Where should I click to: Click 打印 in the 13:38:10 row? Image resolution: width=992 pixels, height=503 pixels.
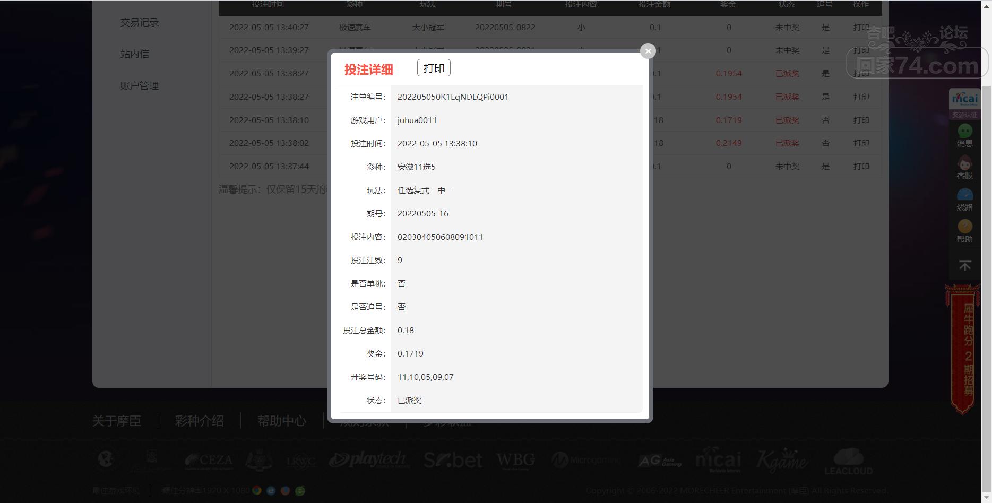pyautogui.click(x=861, y=120)
